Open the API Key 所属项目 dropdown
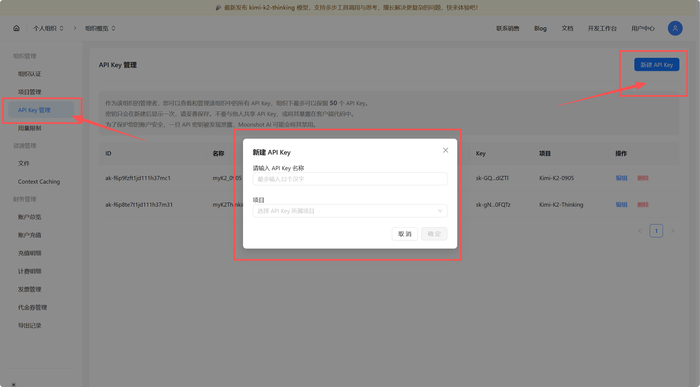The image size is (700, 387). [350, 211]
